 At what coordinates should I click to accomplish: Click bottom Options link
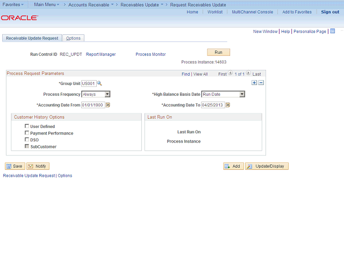click(x=65, y=176)
